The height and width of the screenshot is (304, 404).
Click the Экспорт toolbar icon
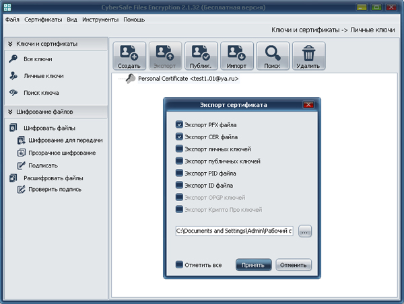click(165, 56)
